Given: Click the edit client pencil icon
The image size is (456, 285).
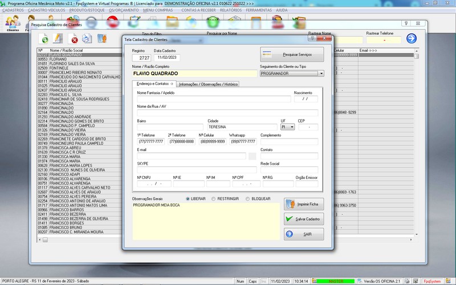Looking at the screenshot, I should click(58, 39).
